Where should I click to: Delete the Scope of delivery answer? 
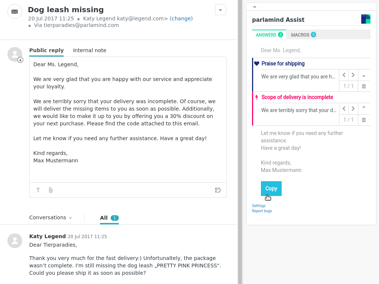click(x=364, y=120)
